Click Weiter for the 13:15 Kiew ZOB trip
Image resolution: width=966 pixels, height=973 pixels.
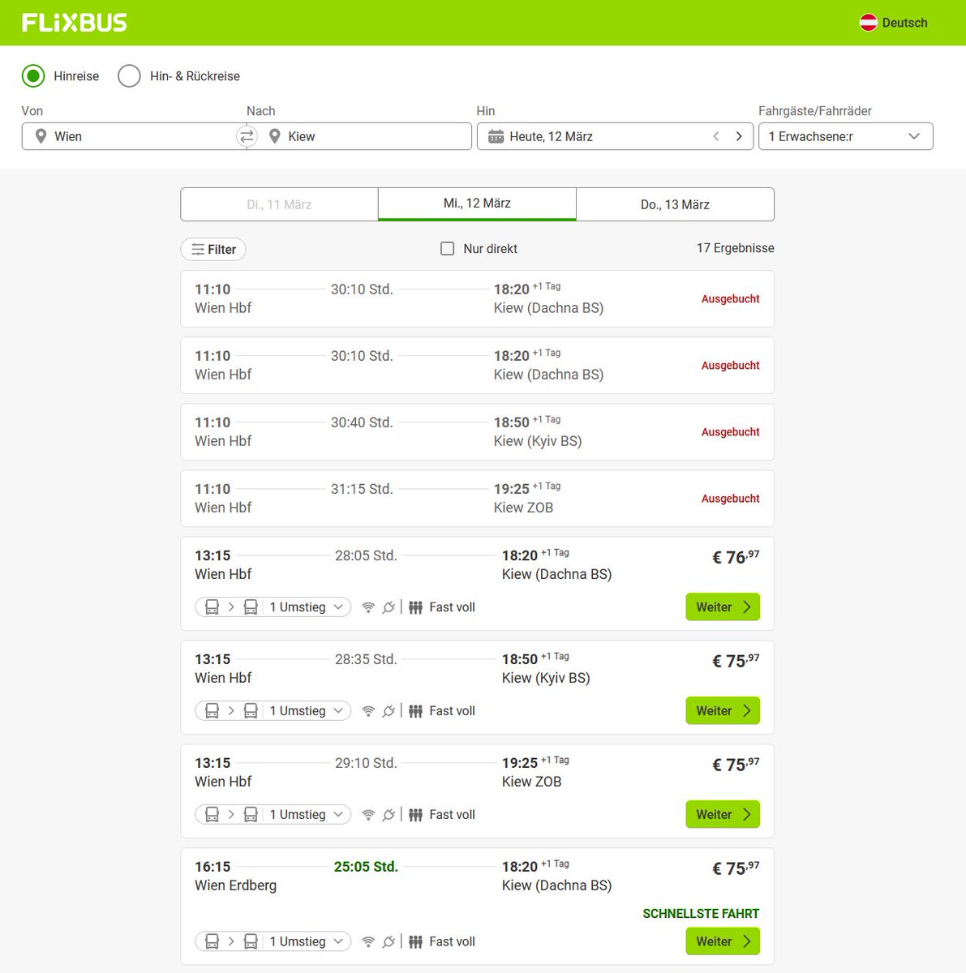(x=723, y=815)
